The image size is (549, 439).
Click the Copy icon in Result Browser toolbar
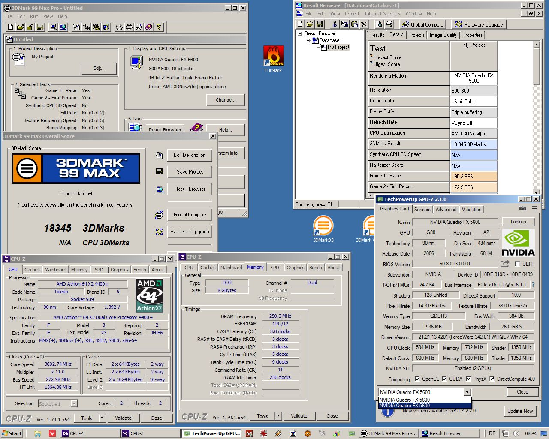(x=344, y=24)
